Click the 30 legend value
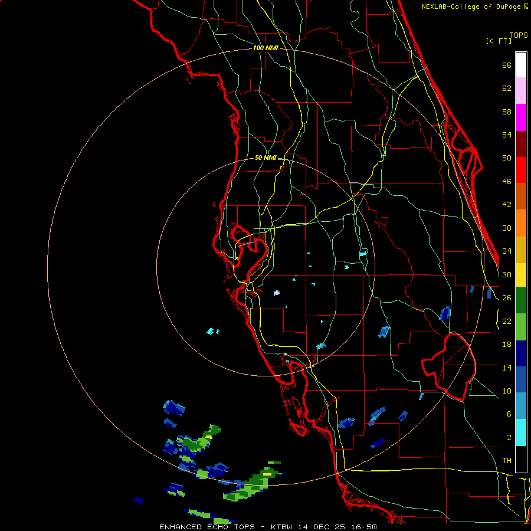Viewport: 531px width, 531px height. pyautogui.click(x=507, y=274)
